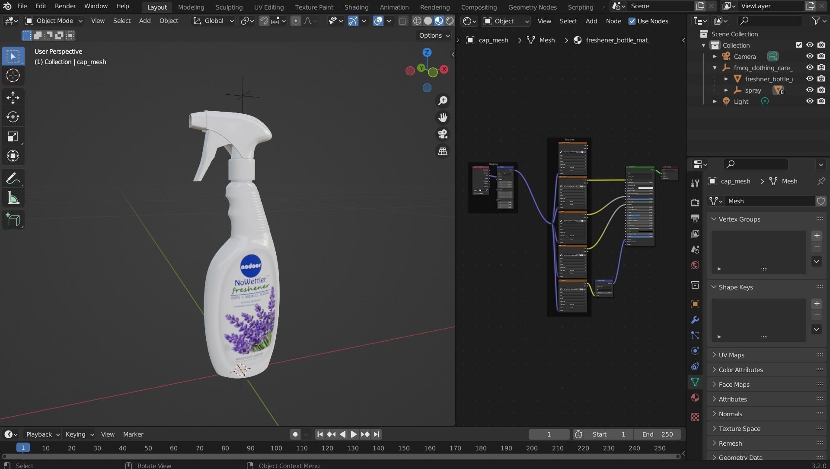Hide the Light object in viewport

point(810,101)
